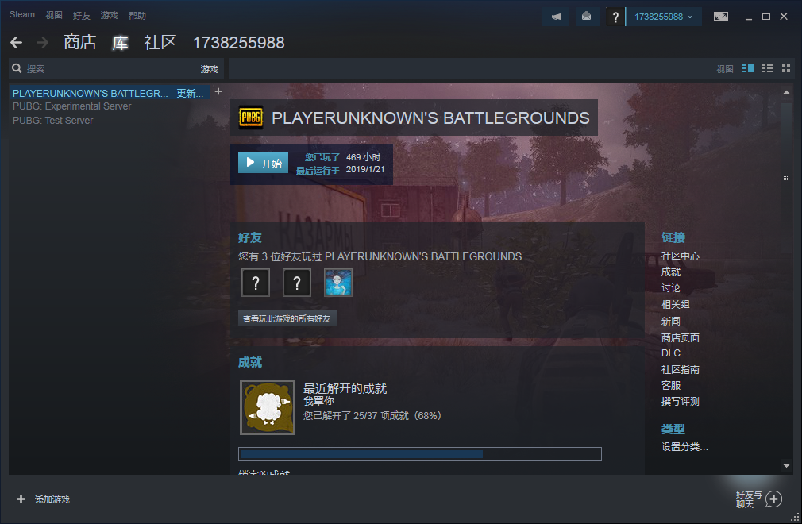Go to the 社区 tab
Viewport: 802px width, 524px height.
pyautogui.click(x=160, y=42)
